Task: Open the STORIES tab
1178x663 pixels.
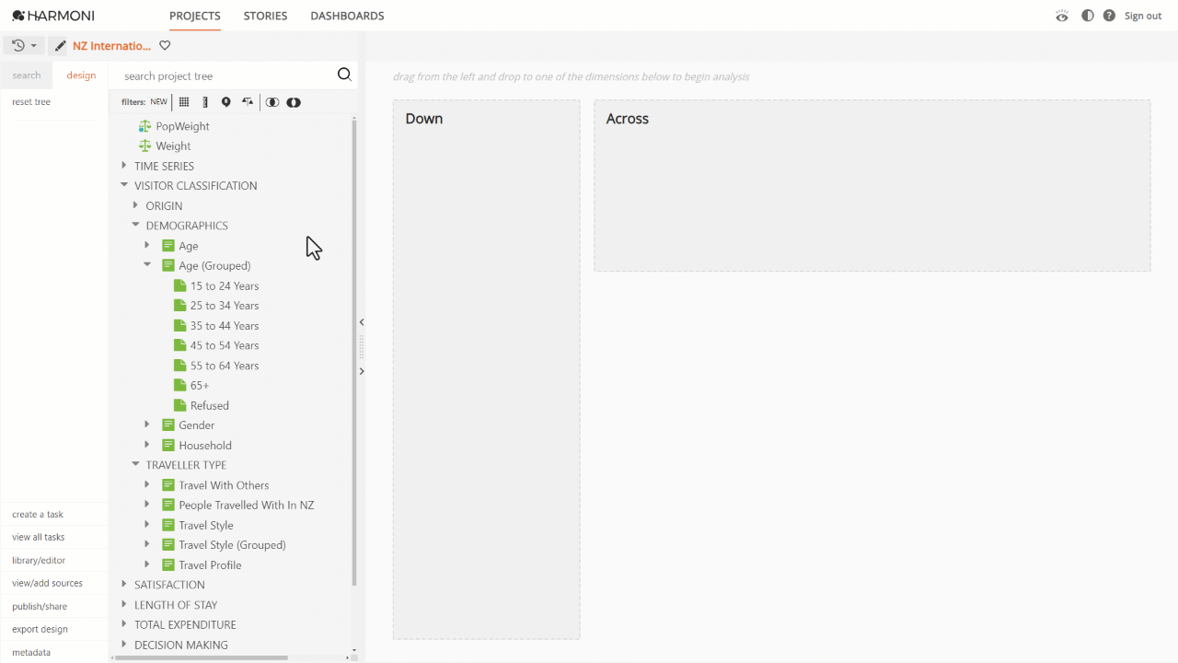Action: pyautogui.click(x=265, y=16)
